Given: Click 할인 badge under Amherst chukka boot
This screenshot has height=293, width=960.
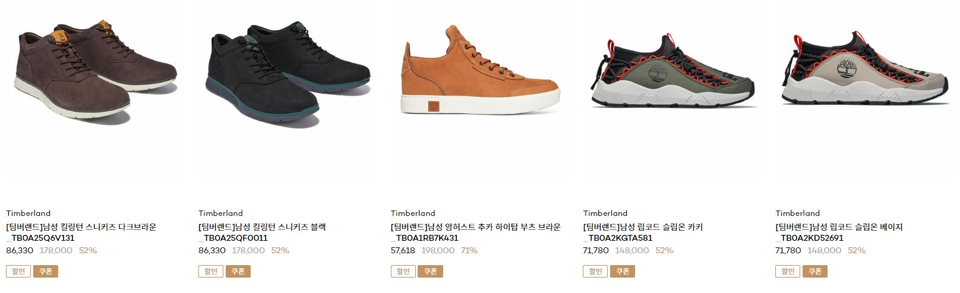Looking at the screenshot, I should [x=403, y=271].
